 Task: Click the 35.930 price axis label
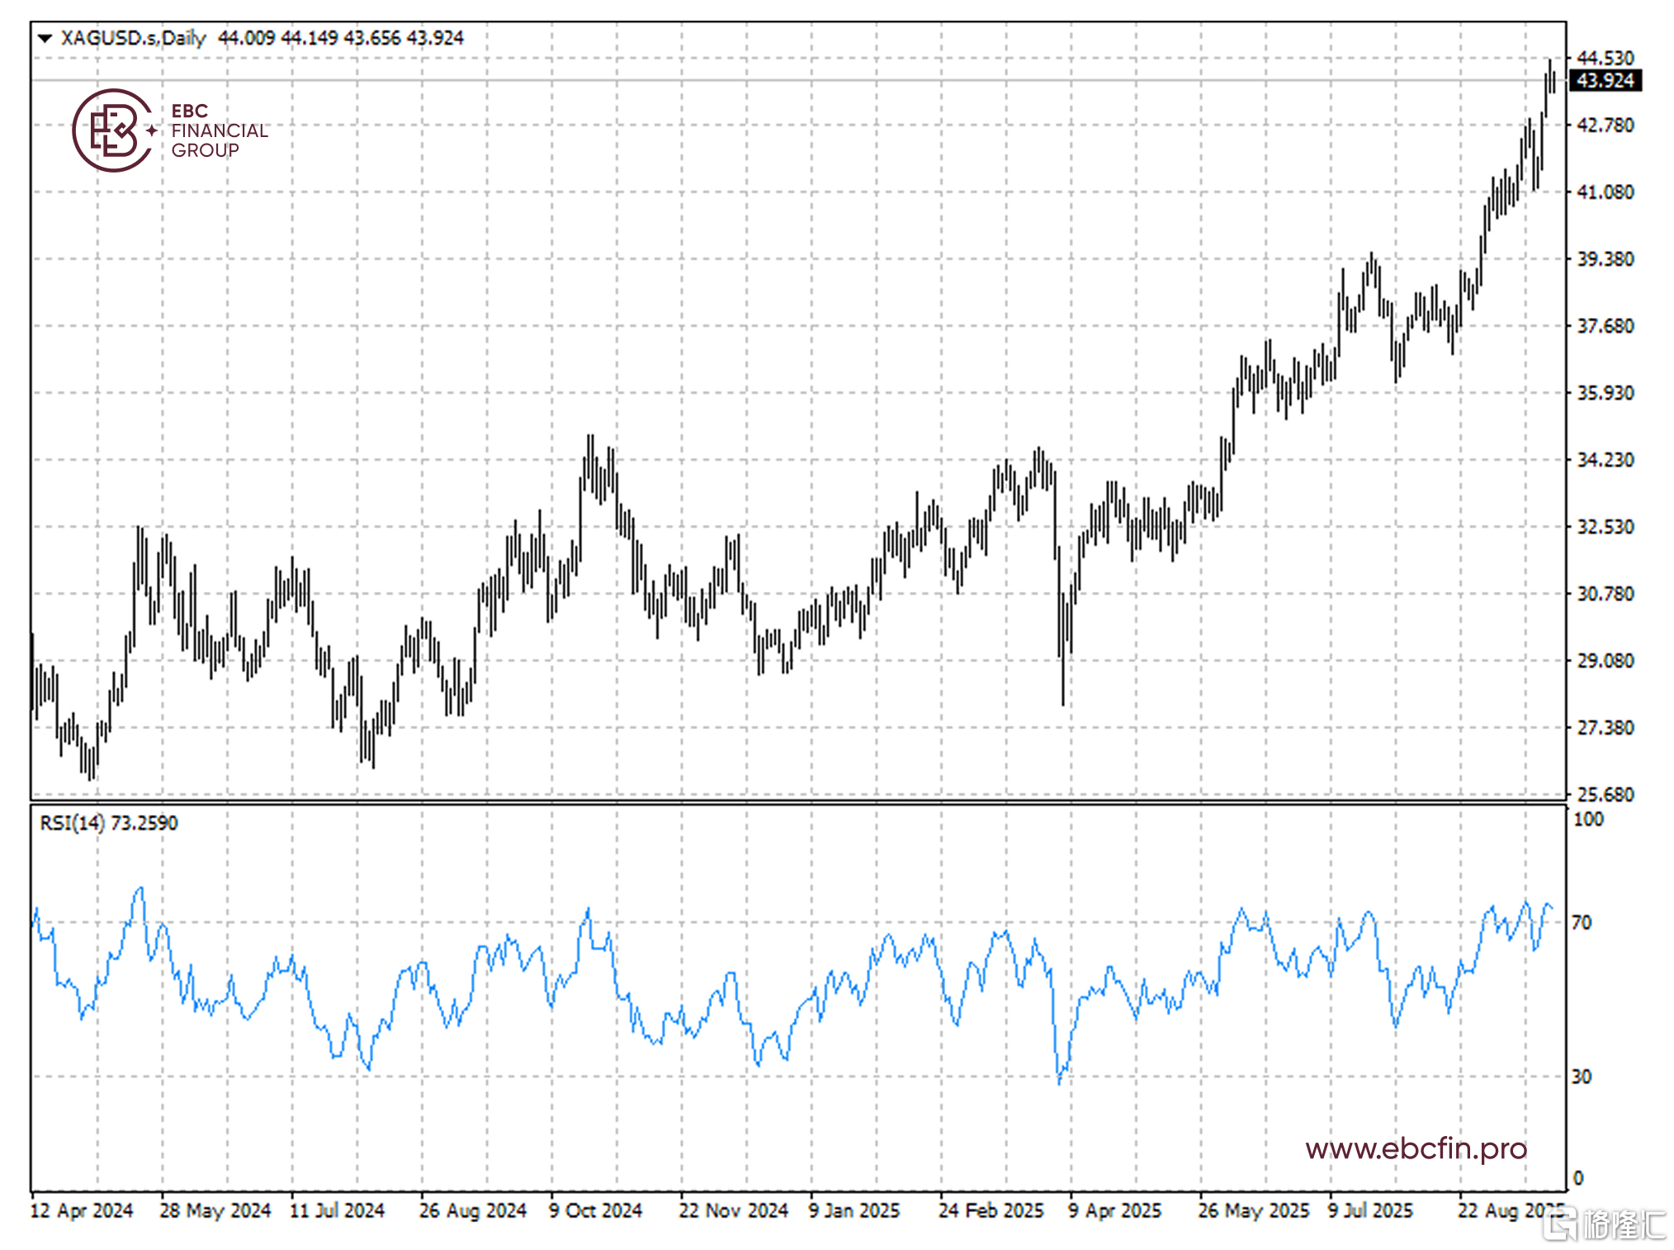point(1605,393)
